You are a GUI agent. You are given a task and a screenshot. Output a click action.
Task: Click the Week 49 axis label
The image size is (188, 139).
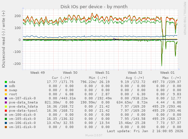point(37,72)
